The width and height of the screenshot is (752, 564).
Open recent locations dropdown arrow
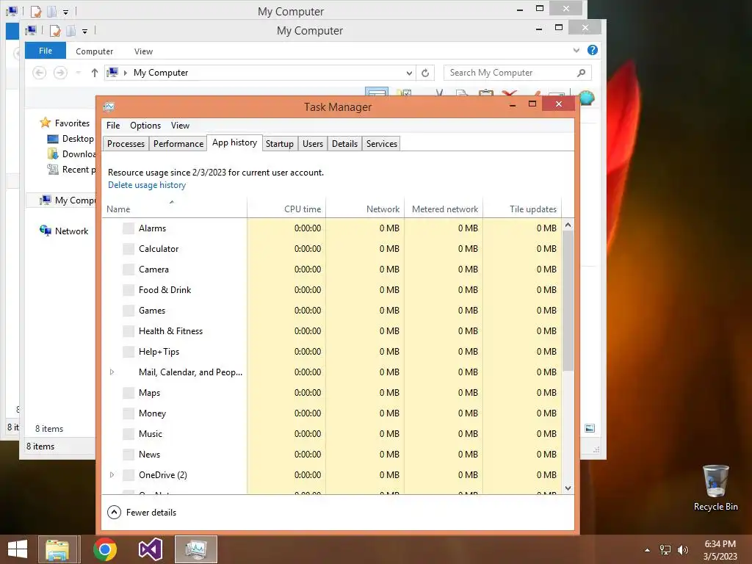[x=78, y=73]
